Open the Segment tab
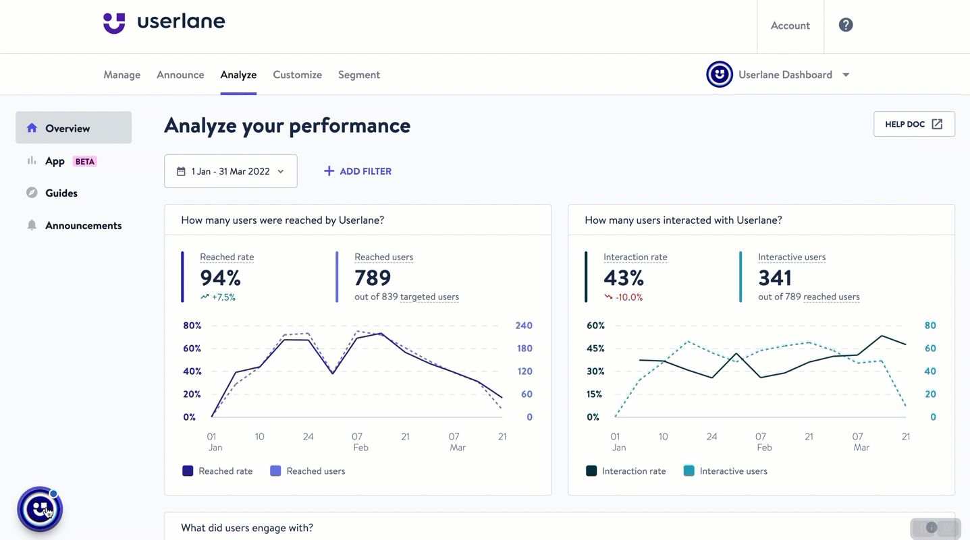The image size is (970, 540). [359, 75]
